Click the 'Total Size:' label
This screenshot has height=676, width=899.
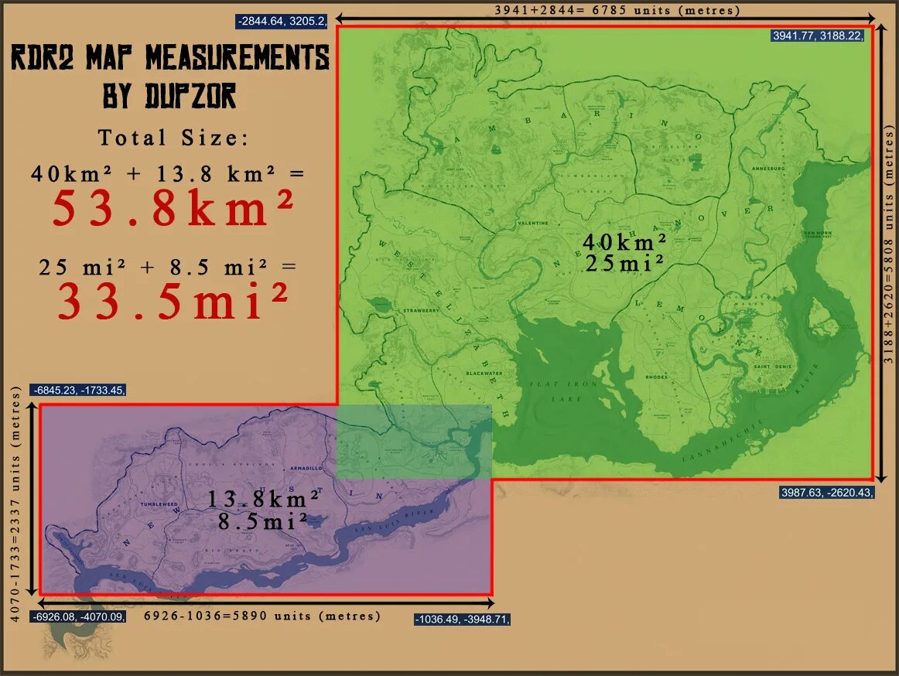pos(174,138)
